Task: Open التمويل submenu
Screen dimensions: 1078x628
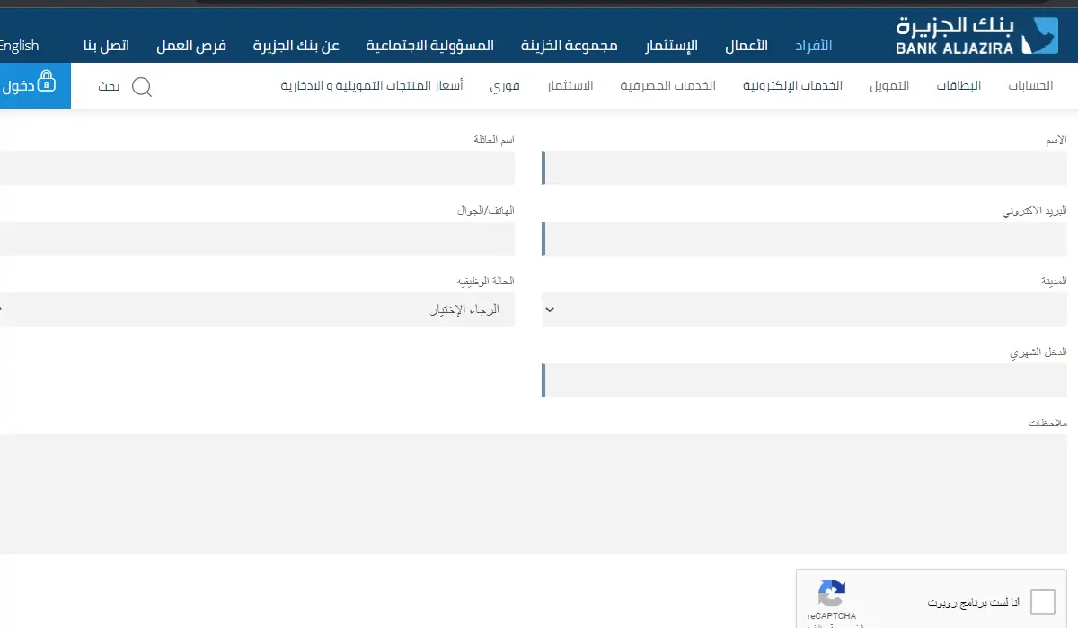Action: (889, 86)
